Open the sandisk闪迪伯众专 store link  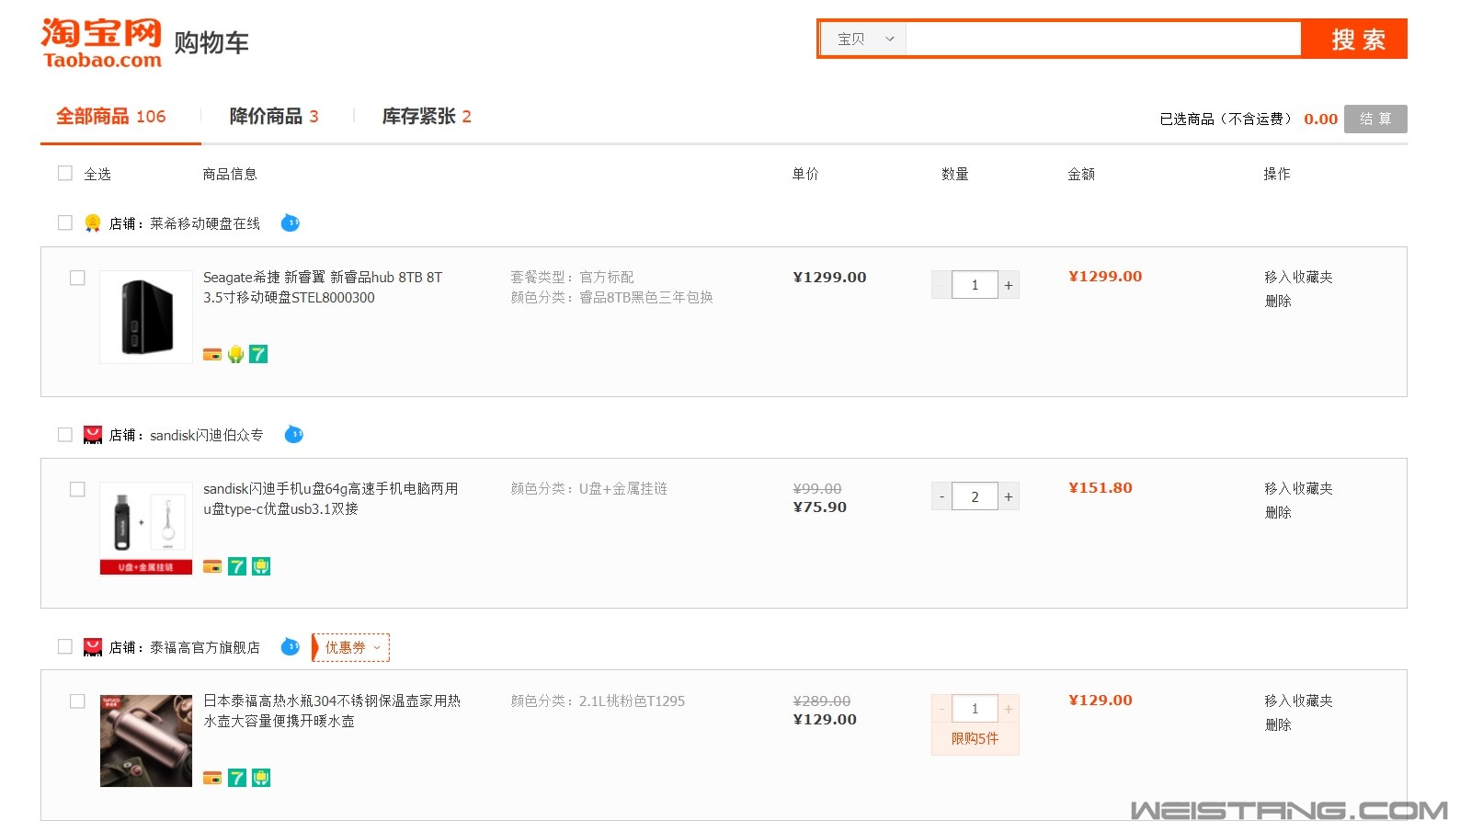pyautogui.click(x=207, y=435)
